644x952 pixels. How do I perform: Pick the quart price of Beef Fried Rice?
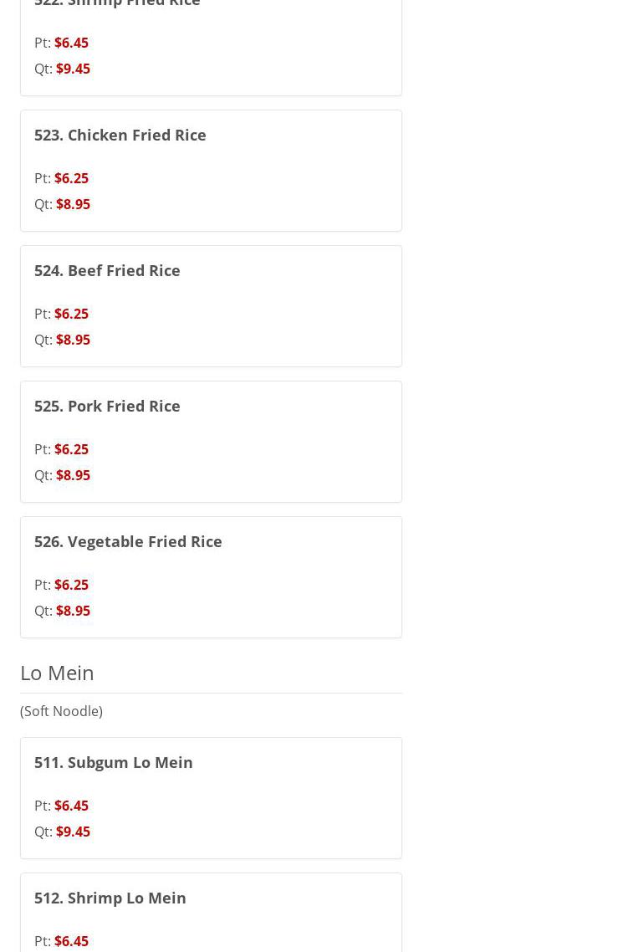[x=73, y=340]
